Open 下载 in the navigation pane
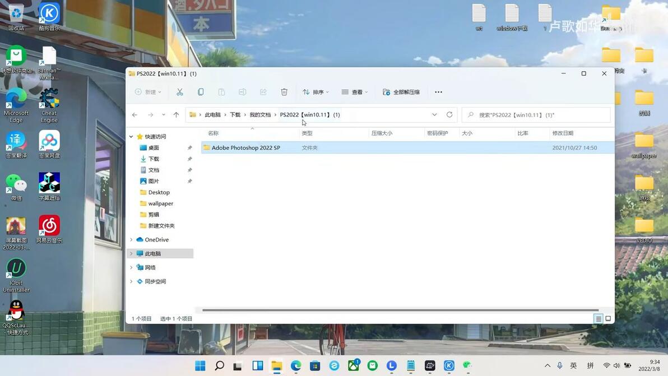The width and height of the screenshot is (668, 376). 154,159
